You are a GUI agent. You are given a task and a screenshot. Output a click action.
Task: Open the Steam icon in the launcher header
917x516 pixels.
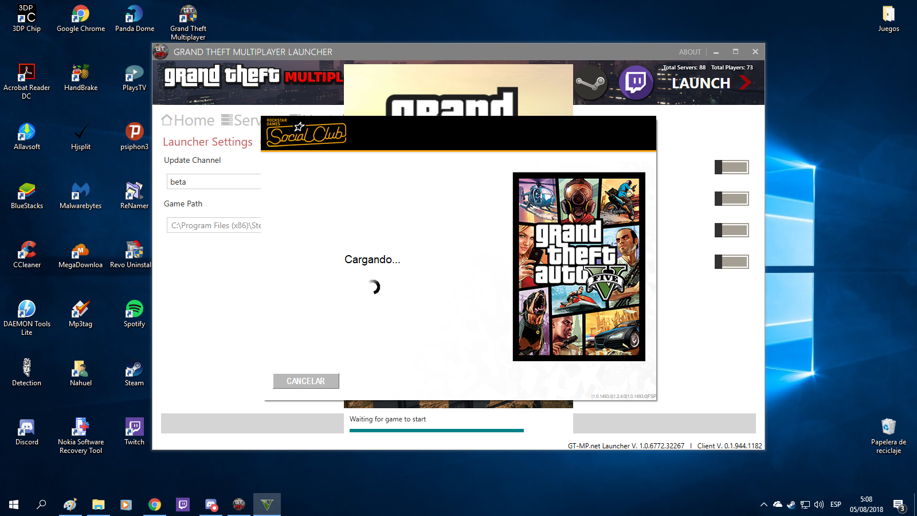591,84
